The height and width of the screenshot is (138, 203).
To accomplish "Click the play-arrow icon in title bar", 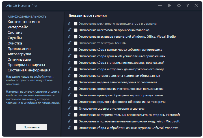I will 170,5.
